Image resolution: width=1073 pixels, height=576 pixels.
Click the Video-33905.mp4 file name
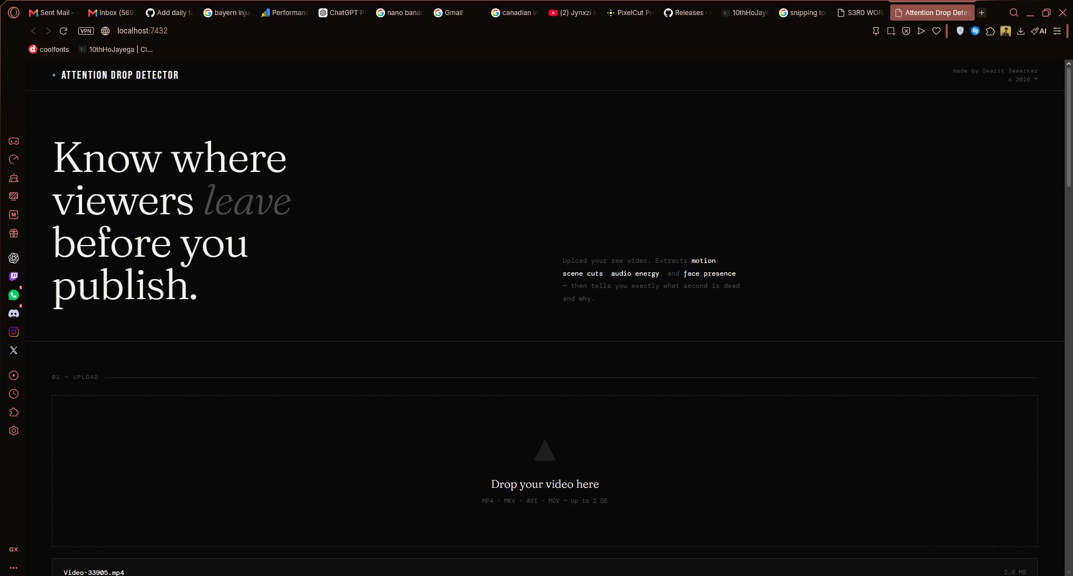tap(94, 572)
